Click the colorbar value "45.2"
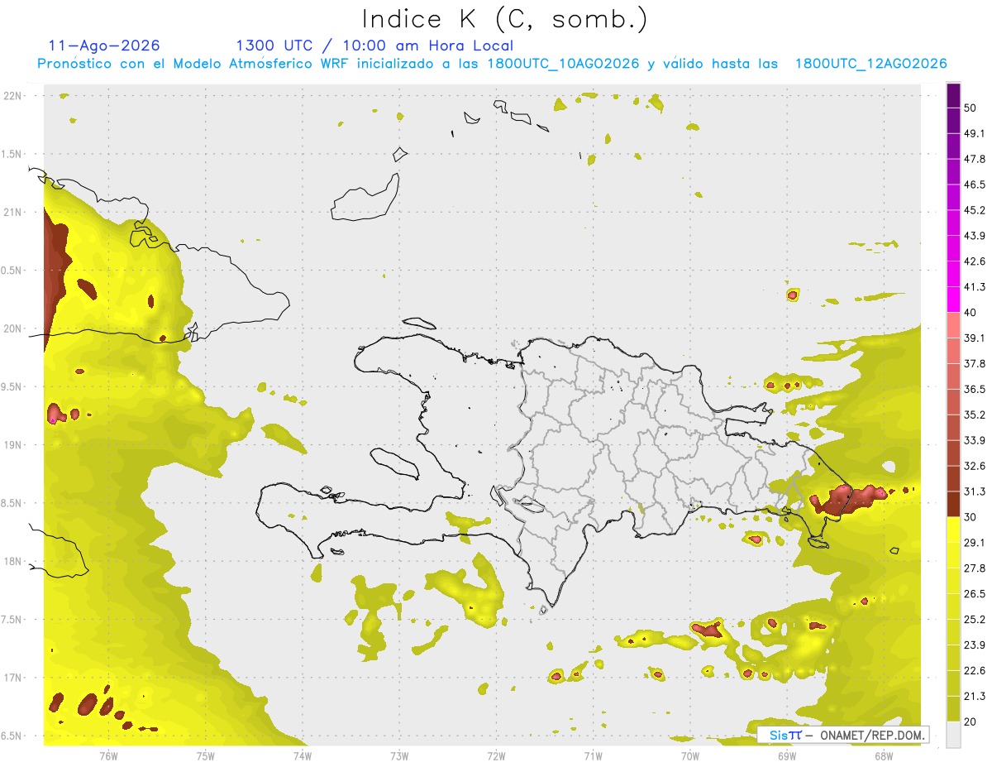The image size is (992, 767). [975, 210]
